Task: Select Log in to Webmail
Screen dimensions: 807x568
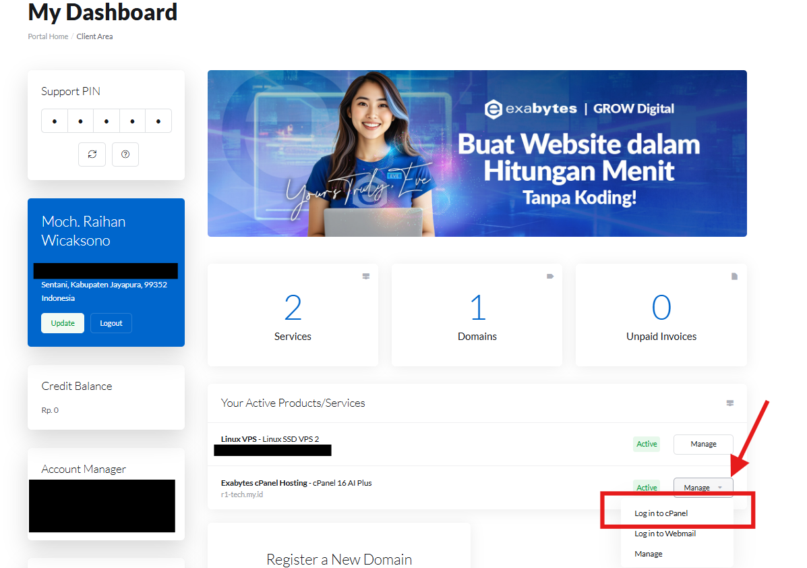Action: pyautogui.click(x=665, y=534)
